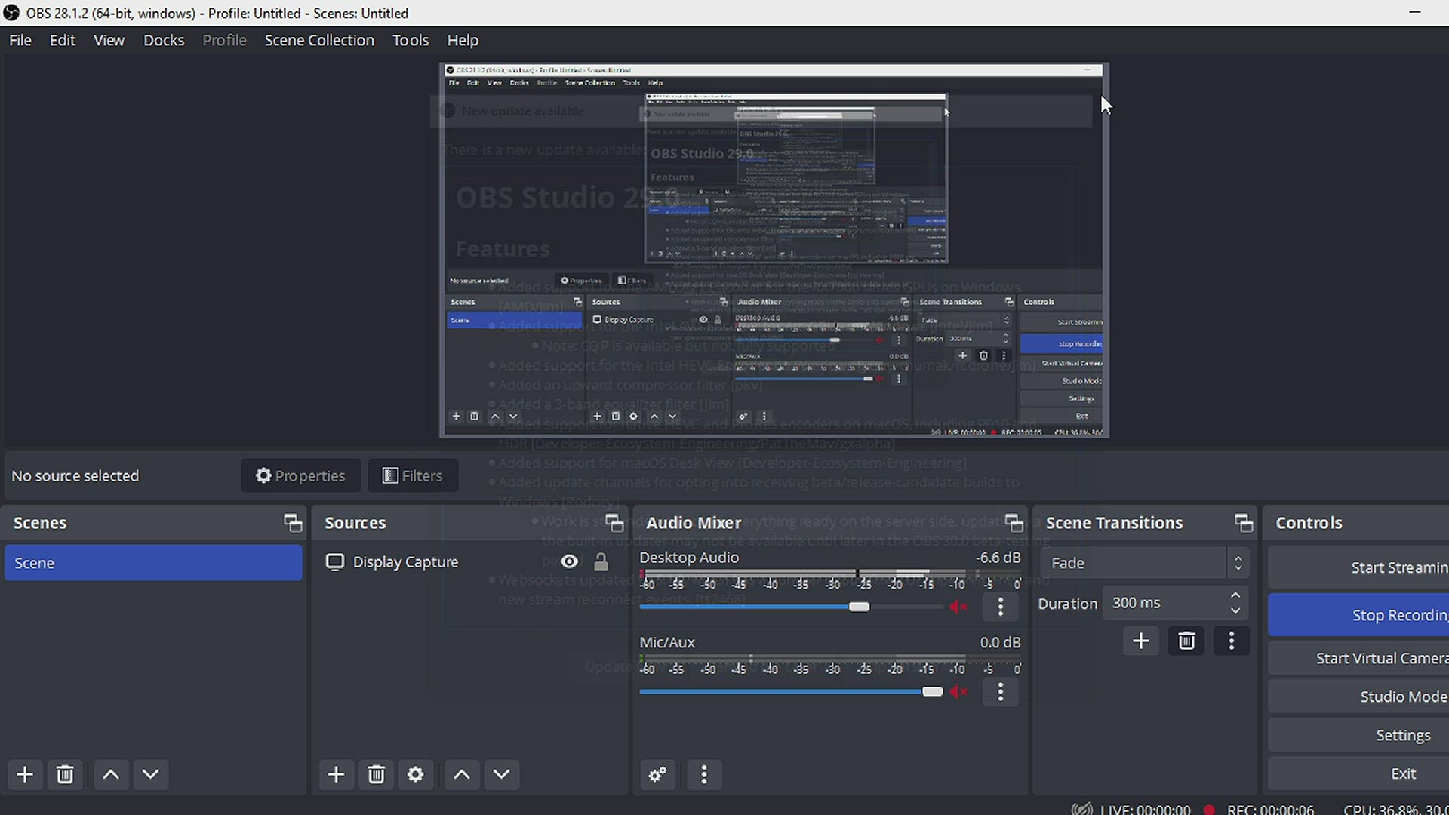Delete the scene transition with trash icon
This screenshot has height=815, width=1449.
[1186, 641]
